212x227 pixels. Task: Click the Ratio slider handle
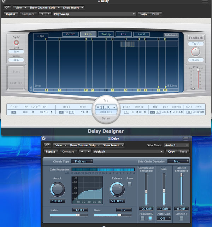point(78,215)
